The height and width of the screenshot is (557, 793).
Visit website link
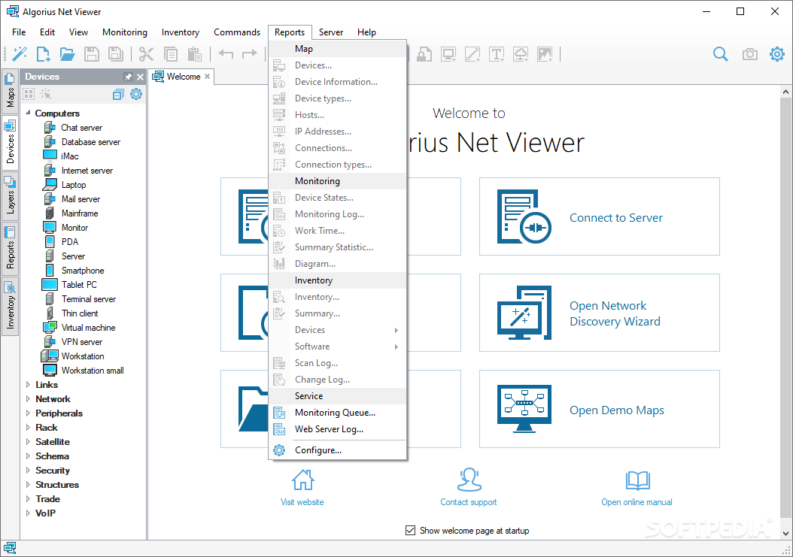coord(302,502)
